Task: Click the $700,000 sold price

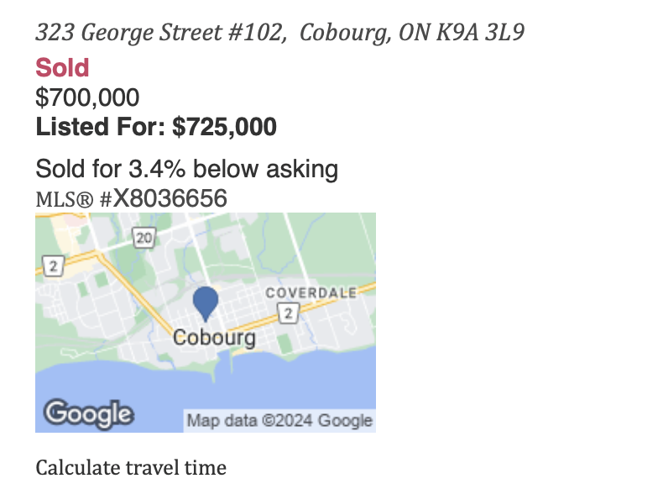Action: (87, 97)
